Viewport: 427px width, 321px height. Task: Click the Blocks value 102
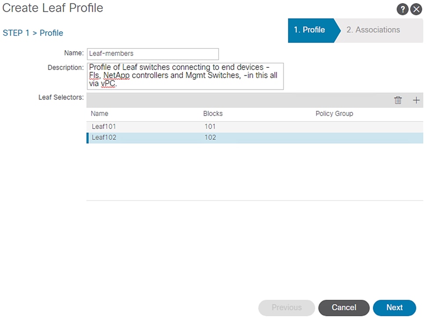[210, 137]
